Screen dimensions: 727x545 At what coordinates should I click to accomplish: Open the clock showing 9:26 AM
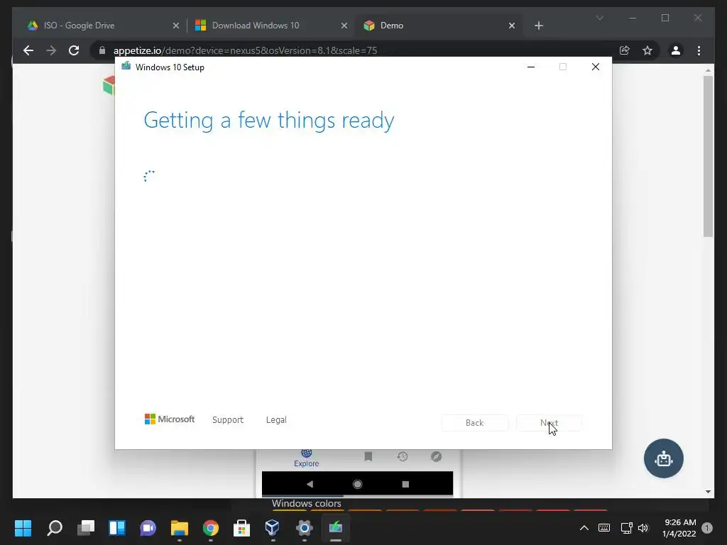coord(679,528)
